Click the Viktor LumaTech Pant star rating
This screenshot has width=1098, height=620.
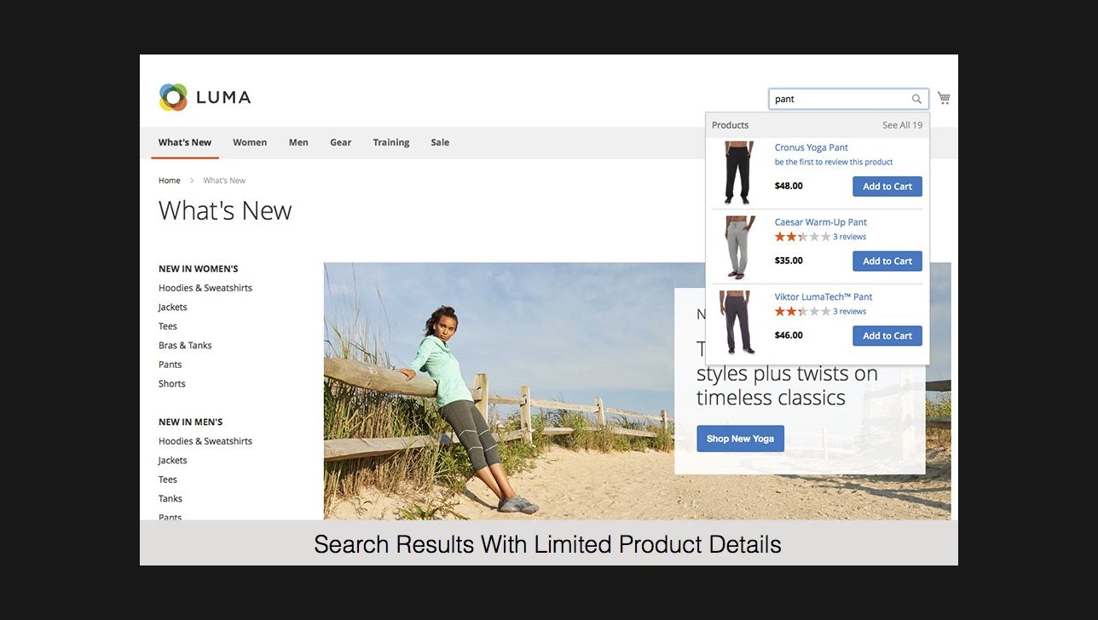coord(801,312)
